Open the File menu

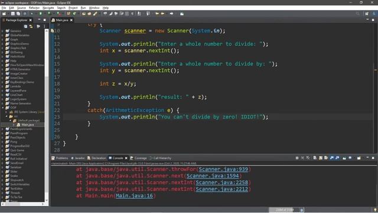tap(4, 8)
